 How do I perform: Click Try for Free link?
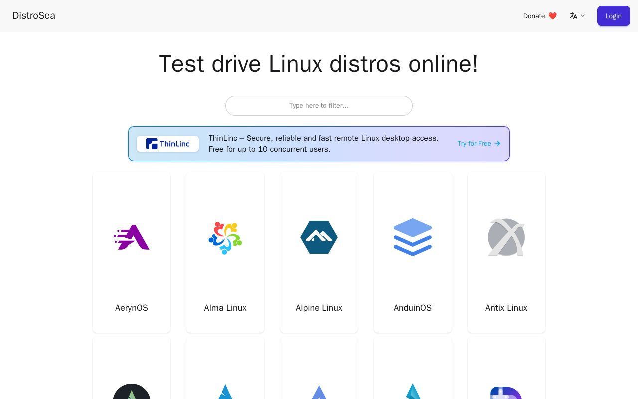(x=478, y=143)
